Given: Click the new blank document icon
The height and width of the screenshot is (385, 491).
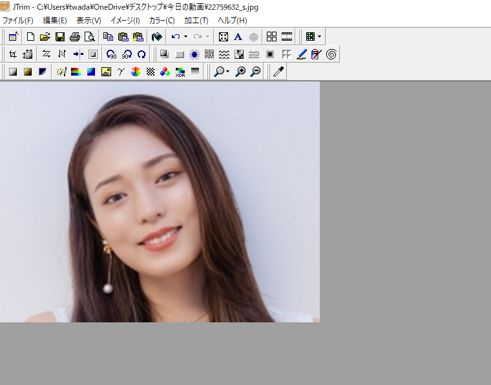Looking at the screenshot, I should coord(30,37).
